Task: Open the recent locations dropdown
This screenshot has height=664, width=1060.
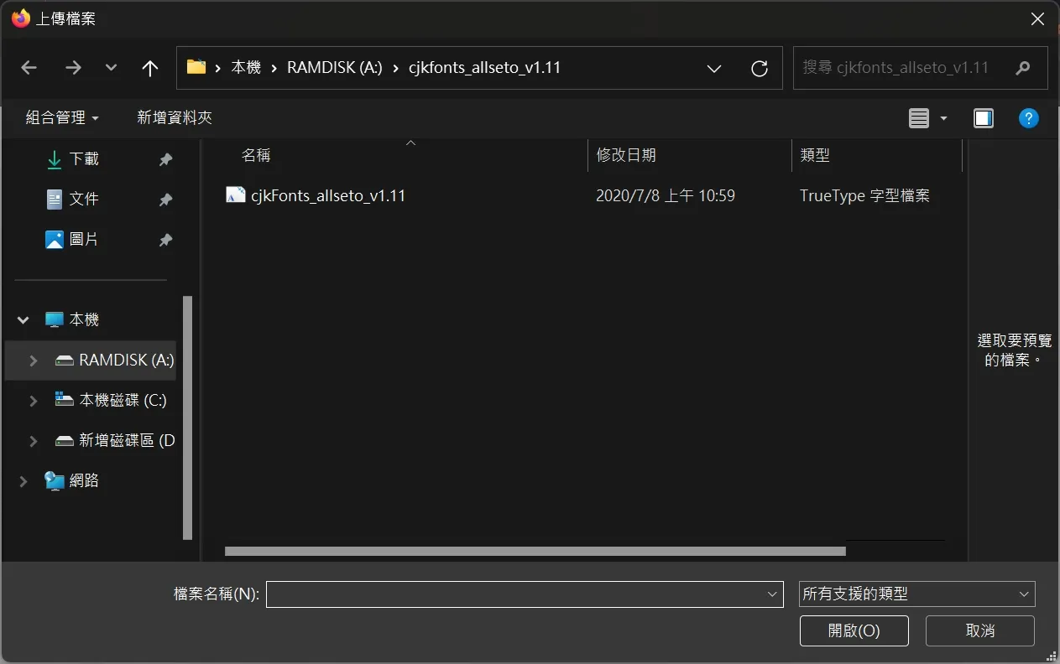Action: [x=111, y=68]
